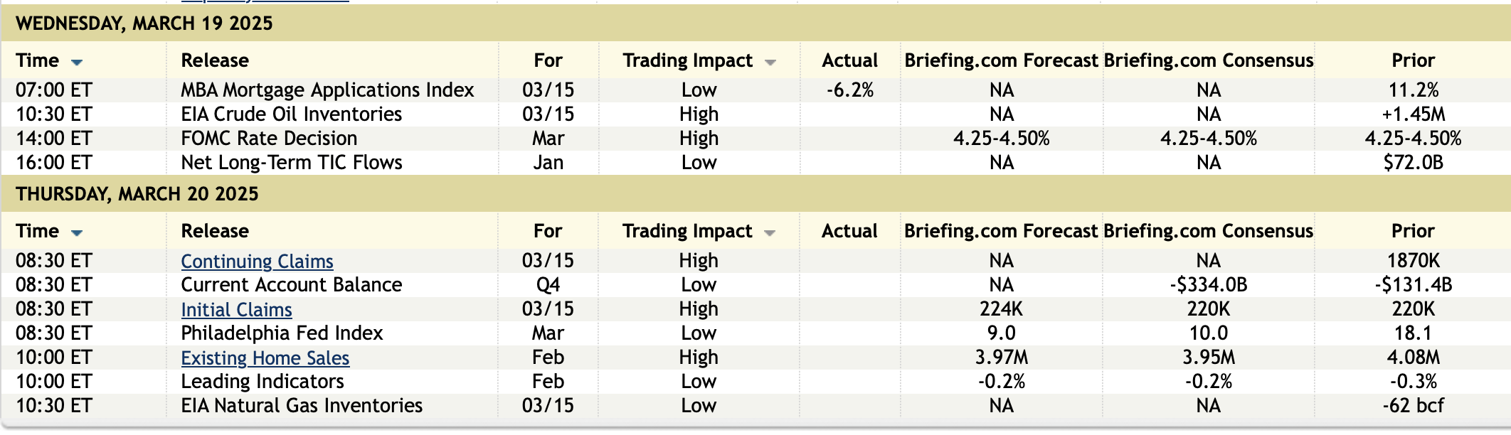Viewport: 1511px width, 435px height.
Task: Select the Leading Indicators row
Action: (262, 382)
